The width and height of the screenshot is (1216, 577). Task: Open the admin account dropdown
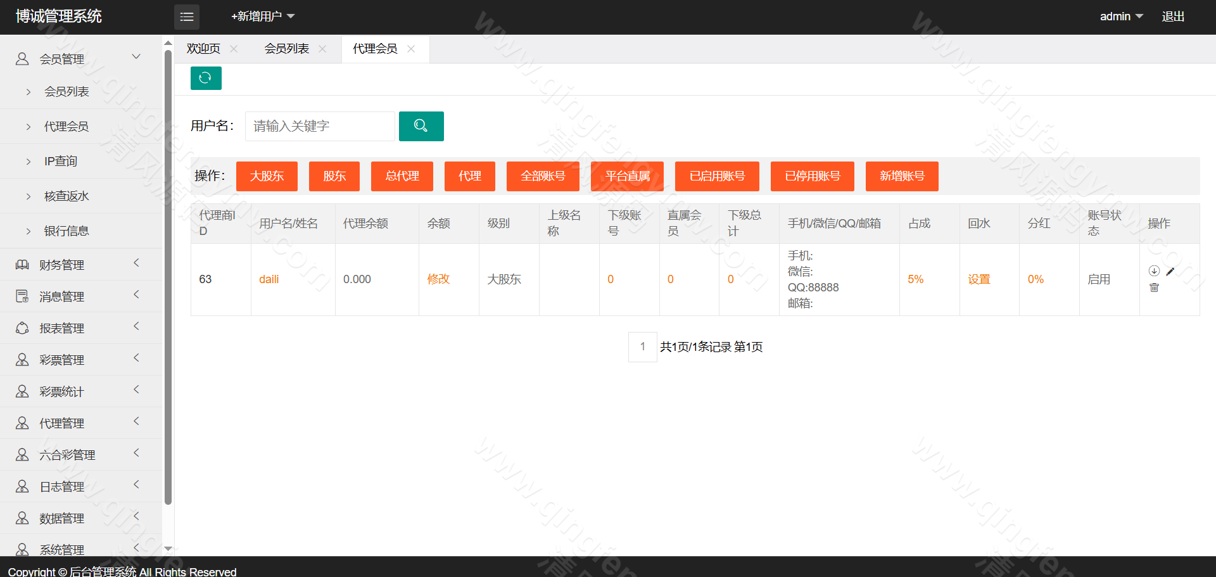coord(1121,16)
